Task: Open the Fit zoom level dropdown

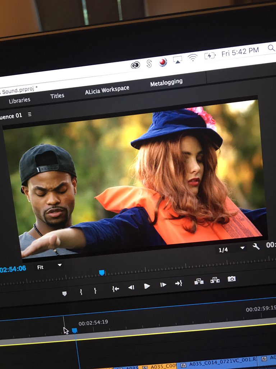Action: point(49,267)
